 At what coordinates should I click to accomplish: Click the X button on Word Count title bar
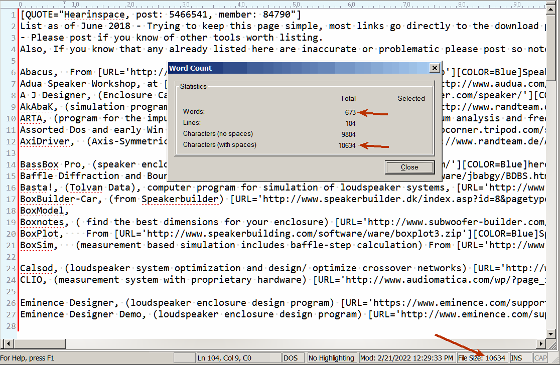434,68
